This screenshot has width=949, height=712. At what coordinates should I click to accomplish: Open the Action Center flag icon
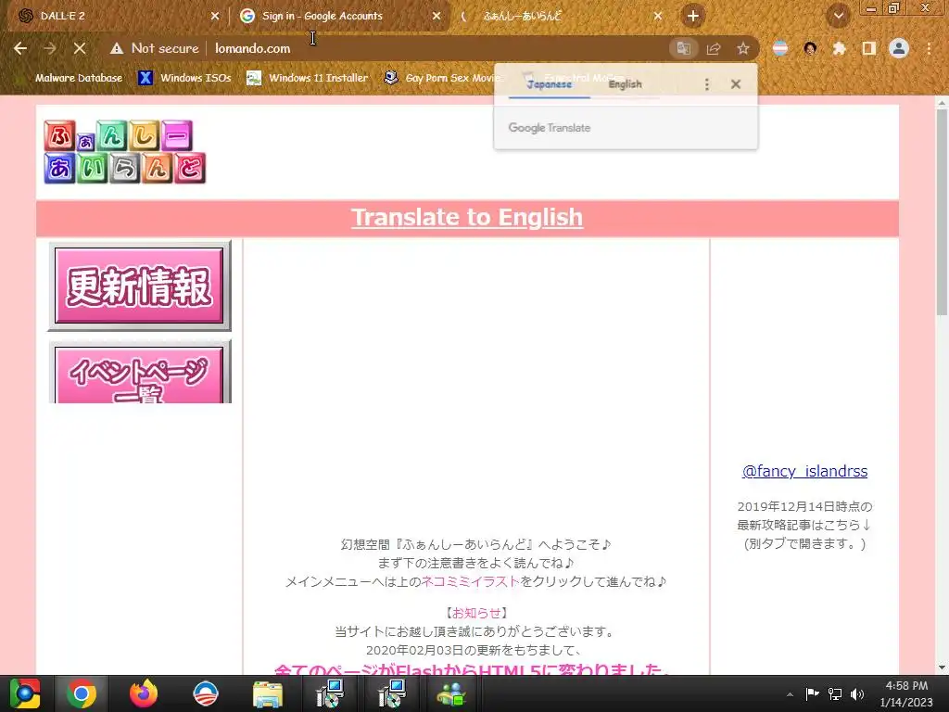click(x=812, y=693)
